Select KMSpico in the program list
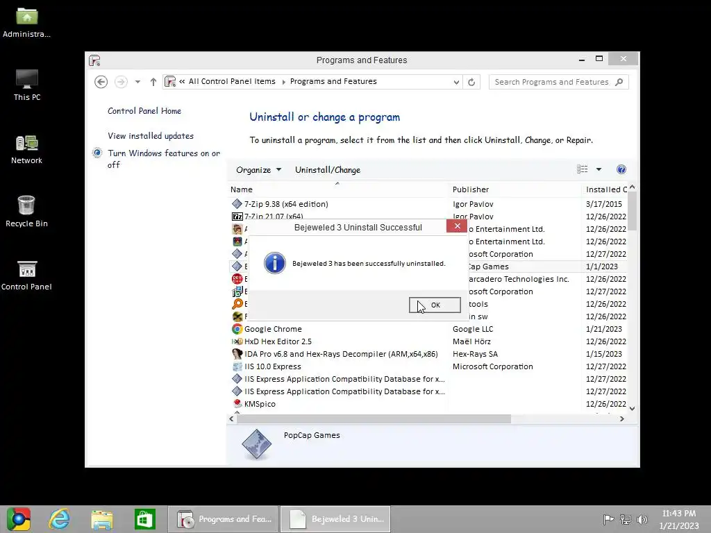 click(427, 404)
